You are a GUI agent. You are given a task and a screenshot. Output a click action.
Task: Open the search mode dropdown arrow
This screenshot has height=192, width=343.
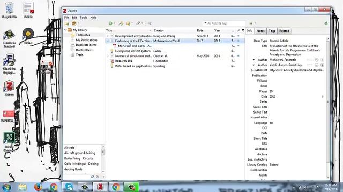[205, 23]
